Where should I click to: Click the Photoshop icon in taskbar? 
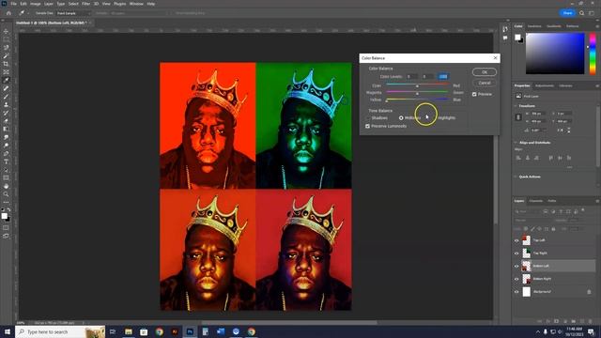[190, 331]
